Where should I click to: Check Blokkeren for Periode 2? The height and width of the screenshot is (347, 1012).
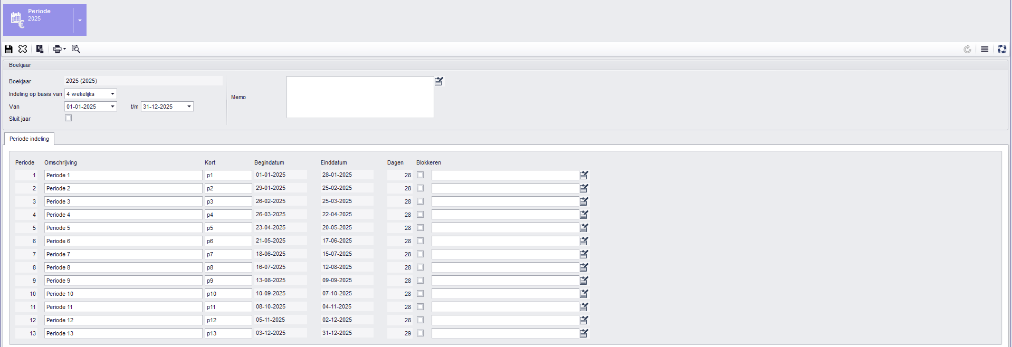point(420,188)
